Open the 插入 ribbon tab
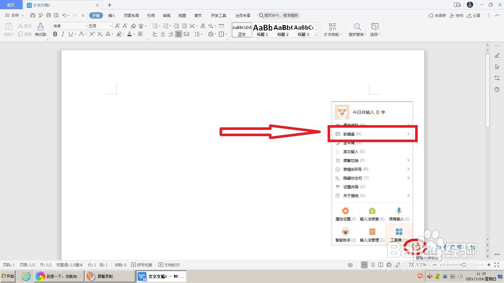 tap(112, 15)
